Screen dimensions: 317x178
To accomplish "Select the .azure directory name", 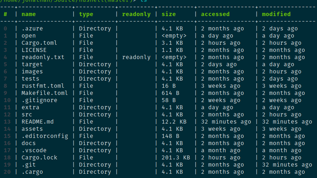I will pos(32,28).
